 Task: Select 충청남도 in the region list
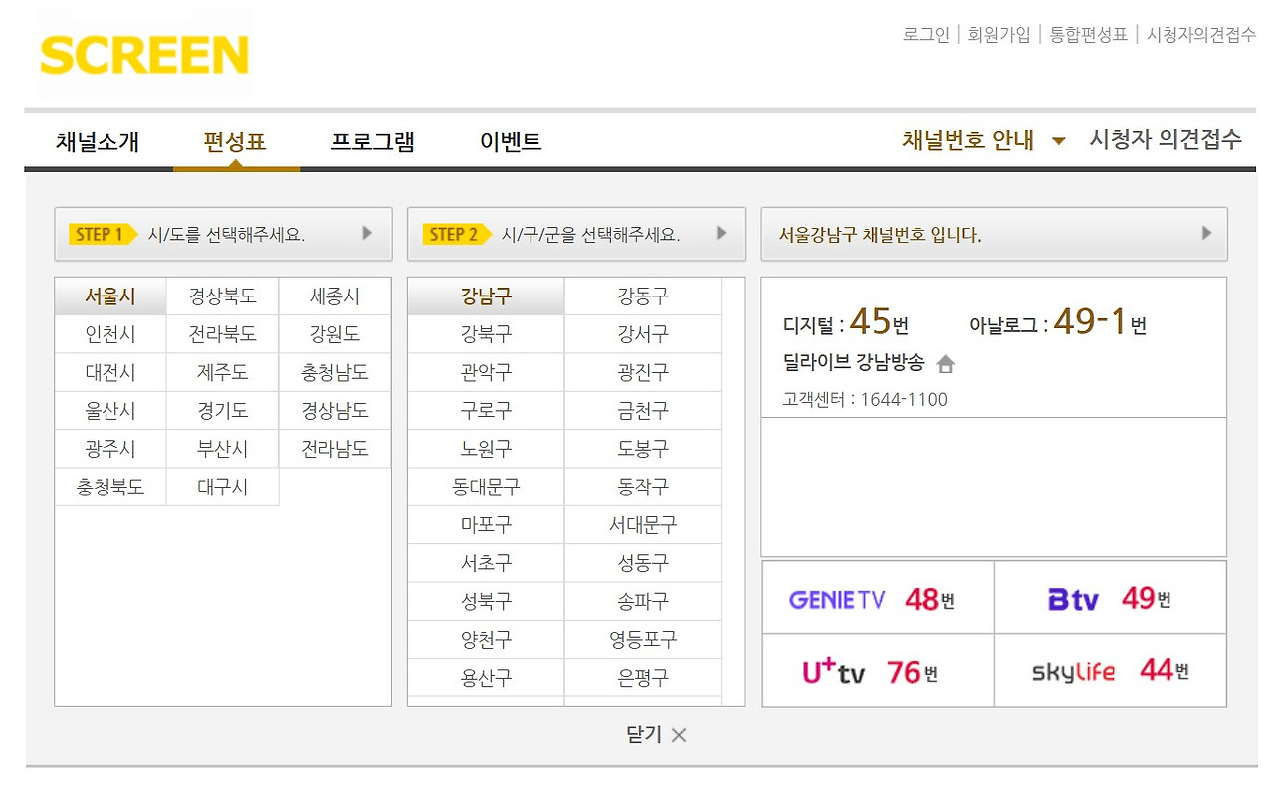(335, 373)
